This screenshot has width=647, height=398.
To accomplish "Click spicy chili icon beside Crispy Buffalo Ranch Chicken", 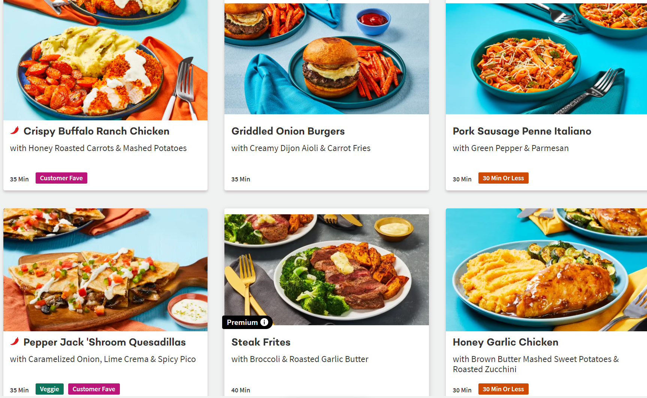I will point(15,130).
